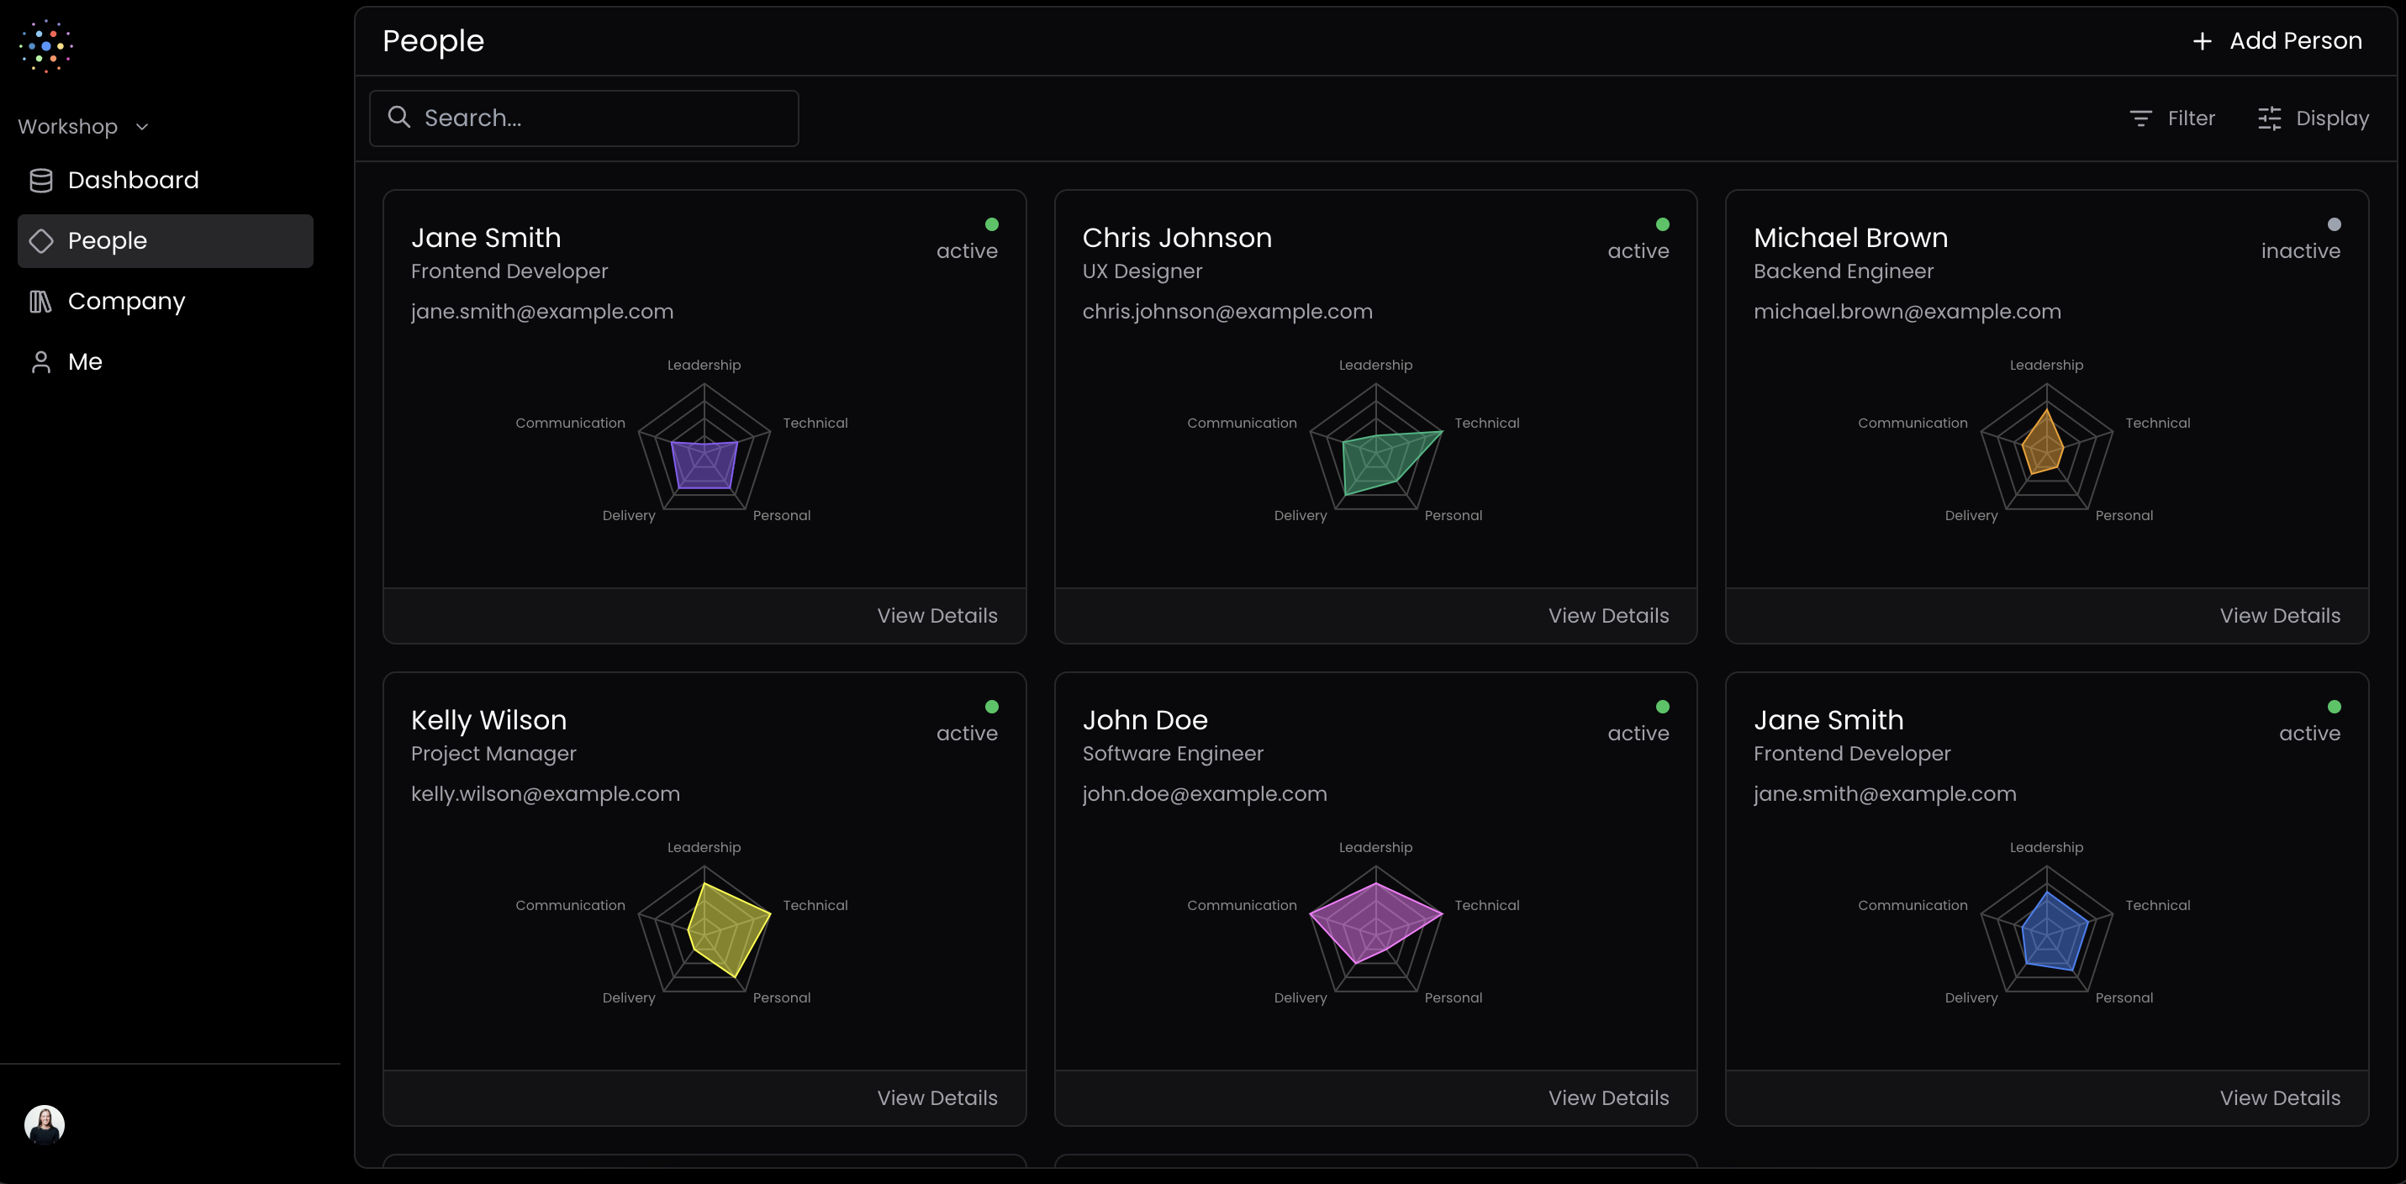The width and height of the screenshot is (2406, 1184).
Task: Click the plus icon beside Add Person
Action: click(x=2203, y=41)
